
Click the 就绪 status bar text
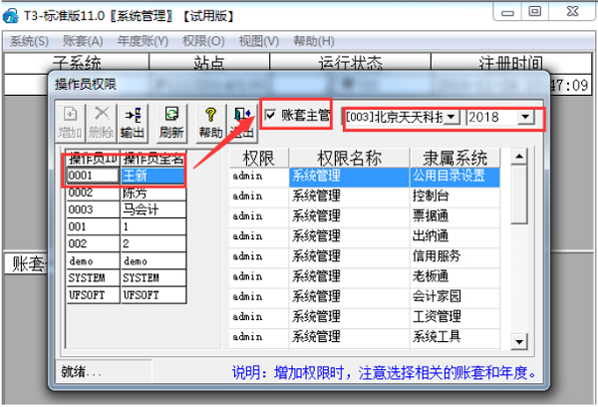point(81,371)
